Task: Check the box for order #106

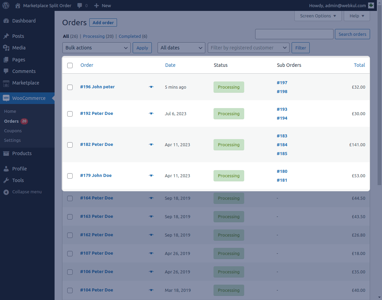Action: (x=70, y=272)
